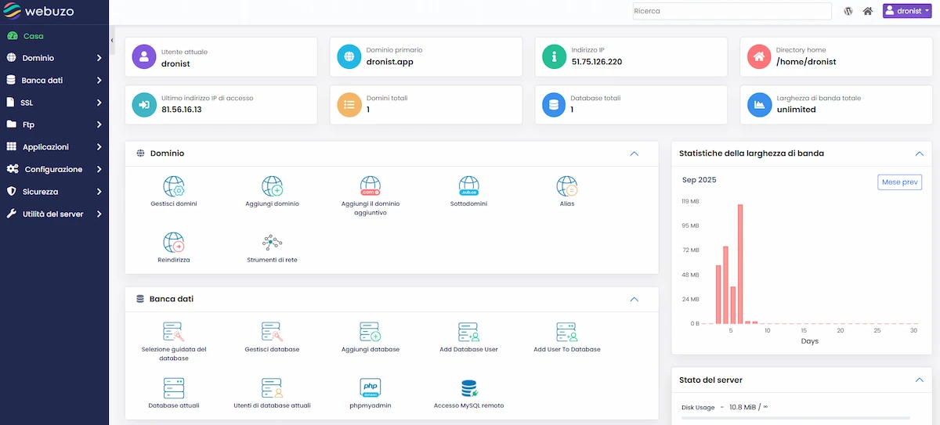Open the dronist user dropdown
Image resolution: width=940 pixels, height=425 pixels.
pos(907,11)
